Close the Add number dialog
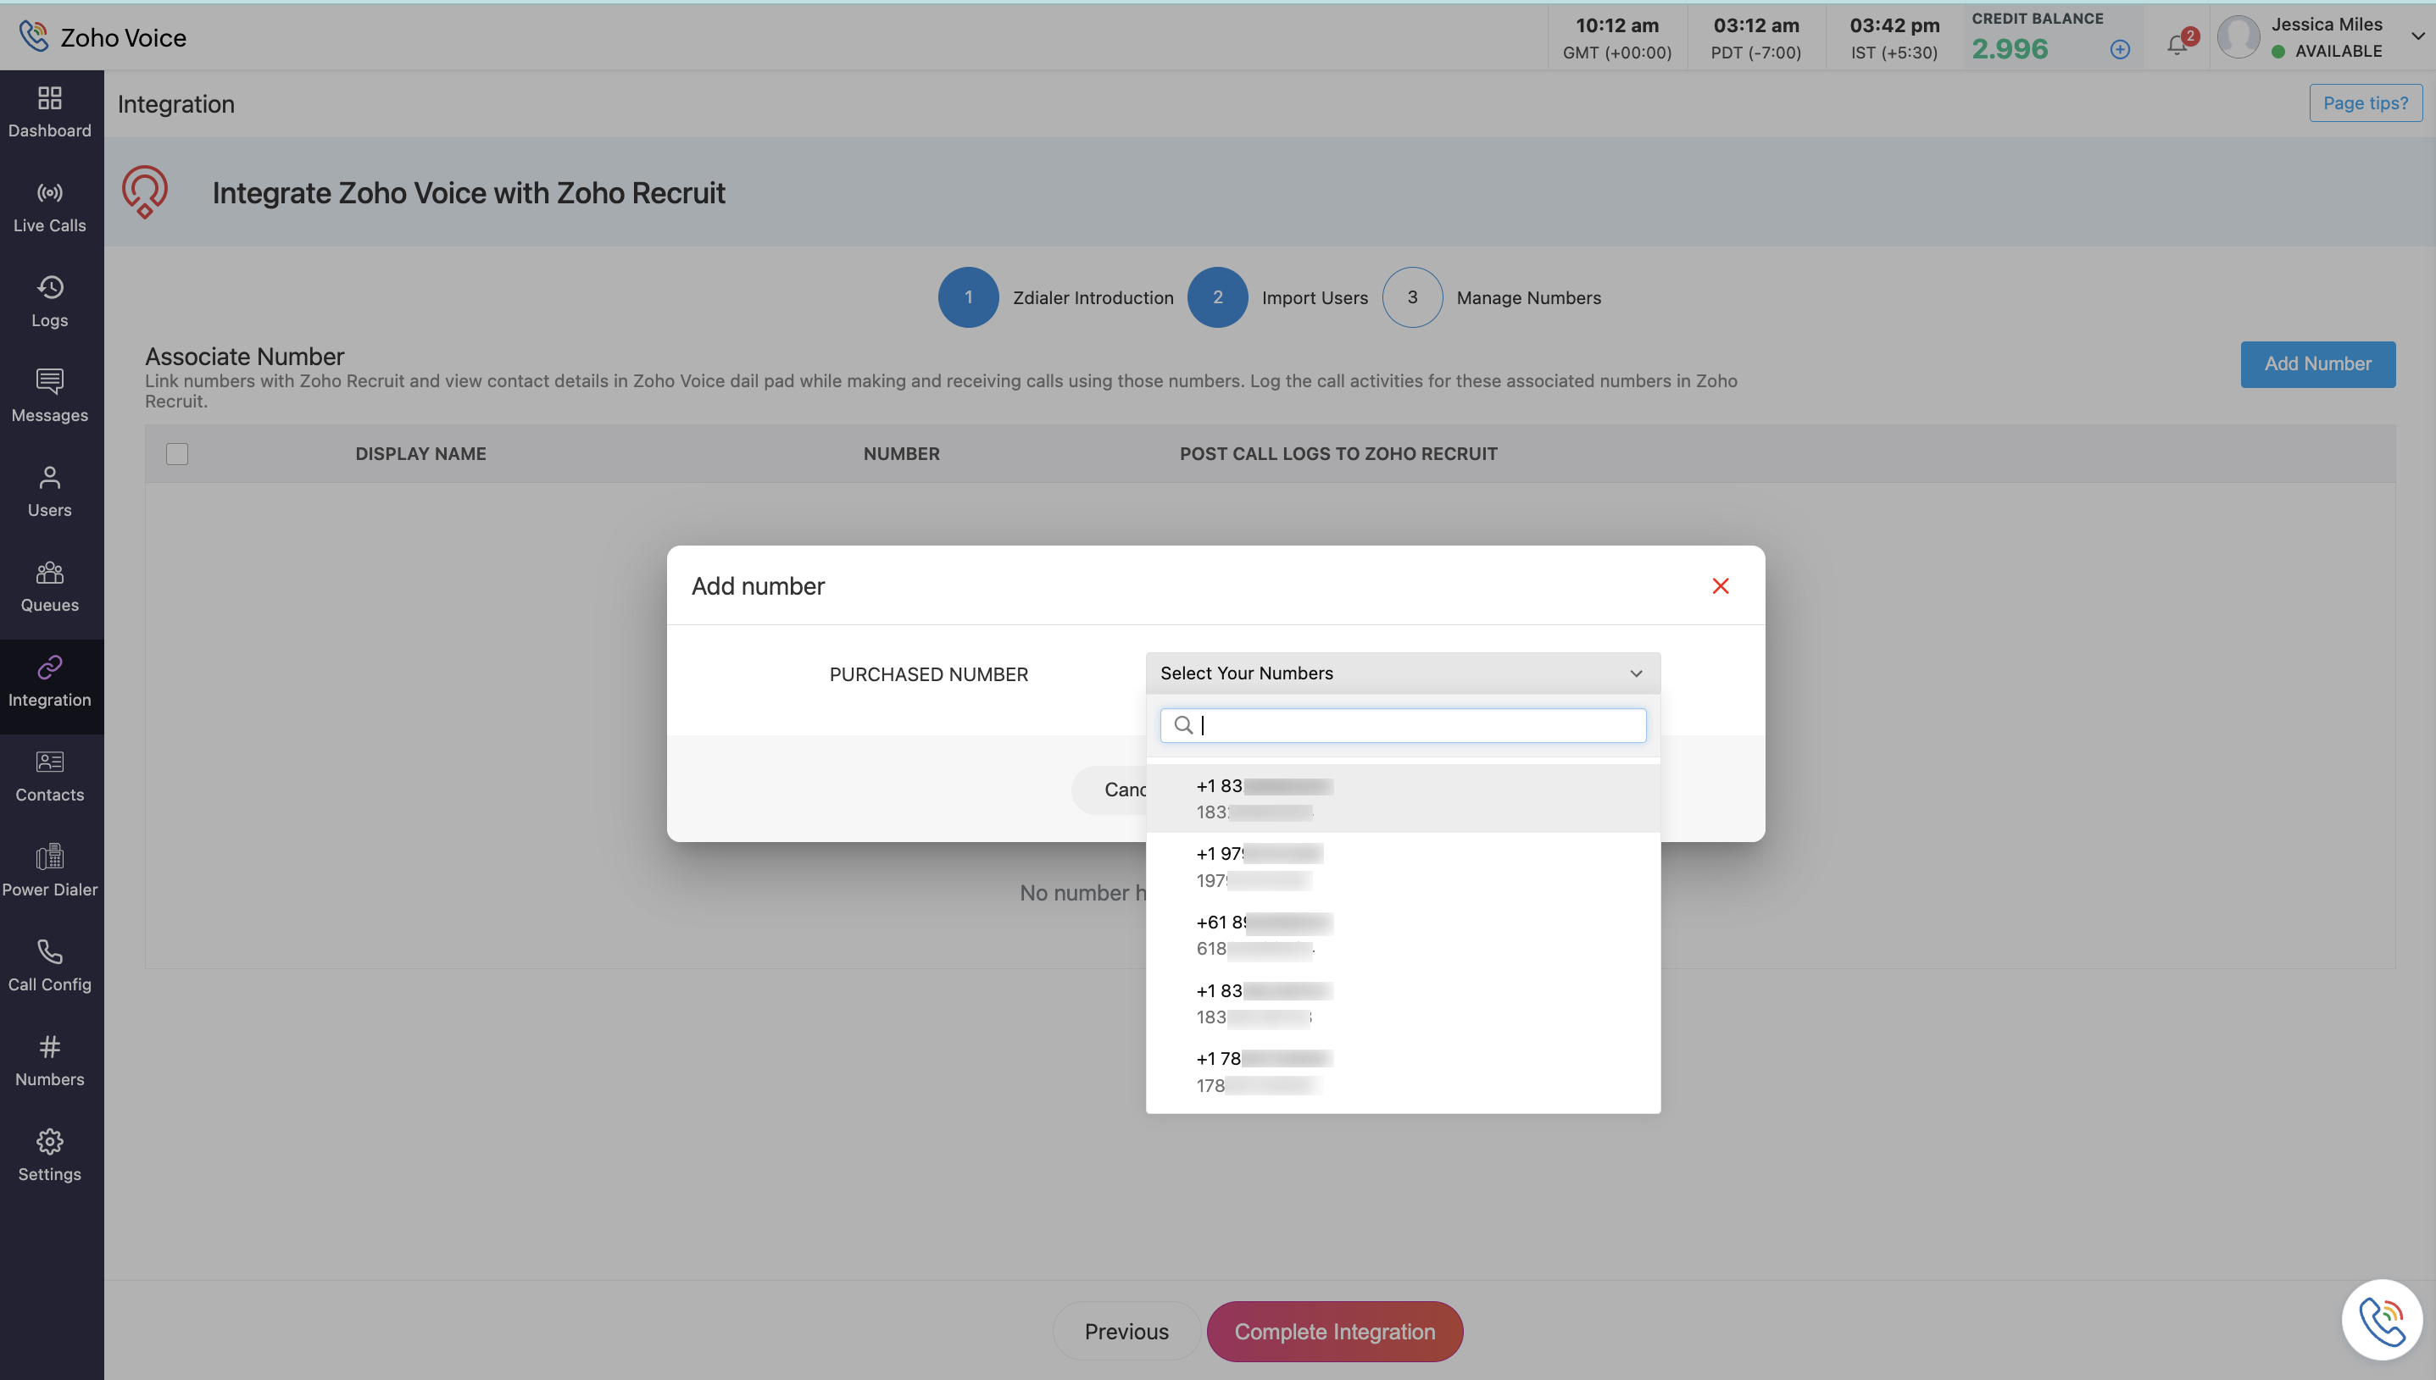The image size is (2436, 1380). tap(1720, 585)
